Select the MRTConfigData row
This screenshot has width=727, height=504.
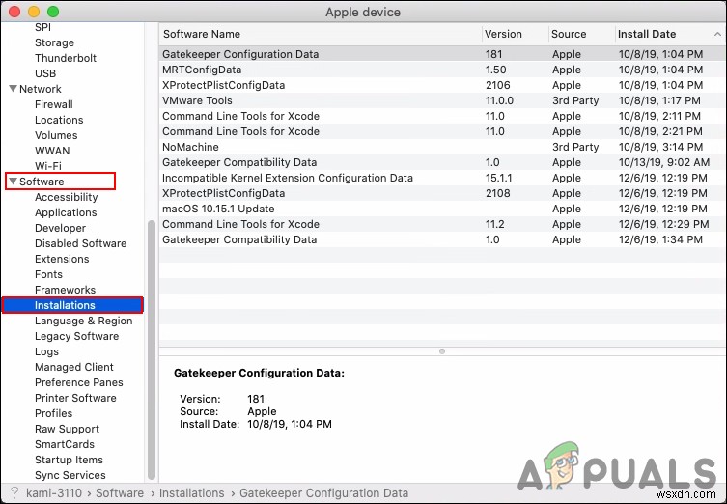442,70
